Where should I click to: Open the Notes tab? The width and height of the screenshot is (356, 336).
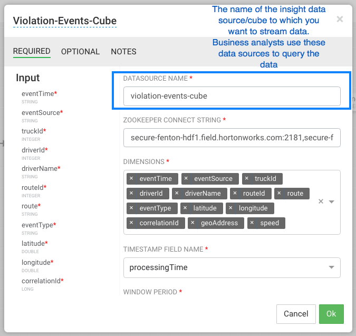pyautogui.click(x=123, y=52)
